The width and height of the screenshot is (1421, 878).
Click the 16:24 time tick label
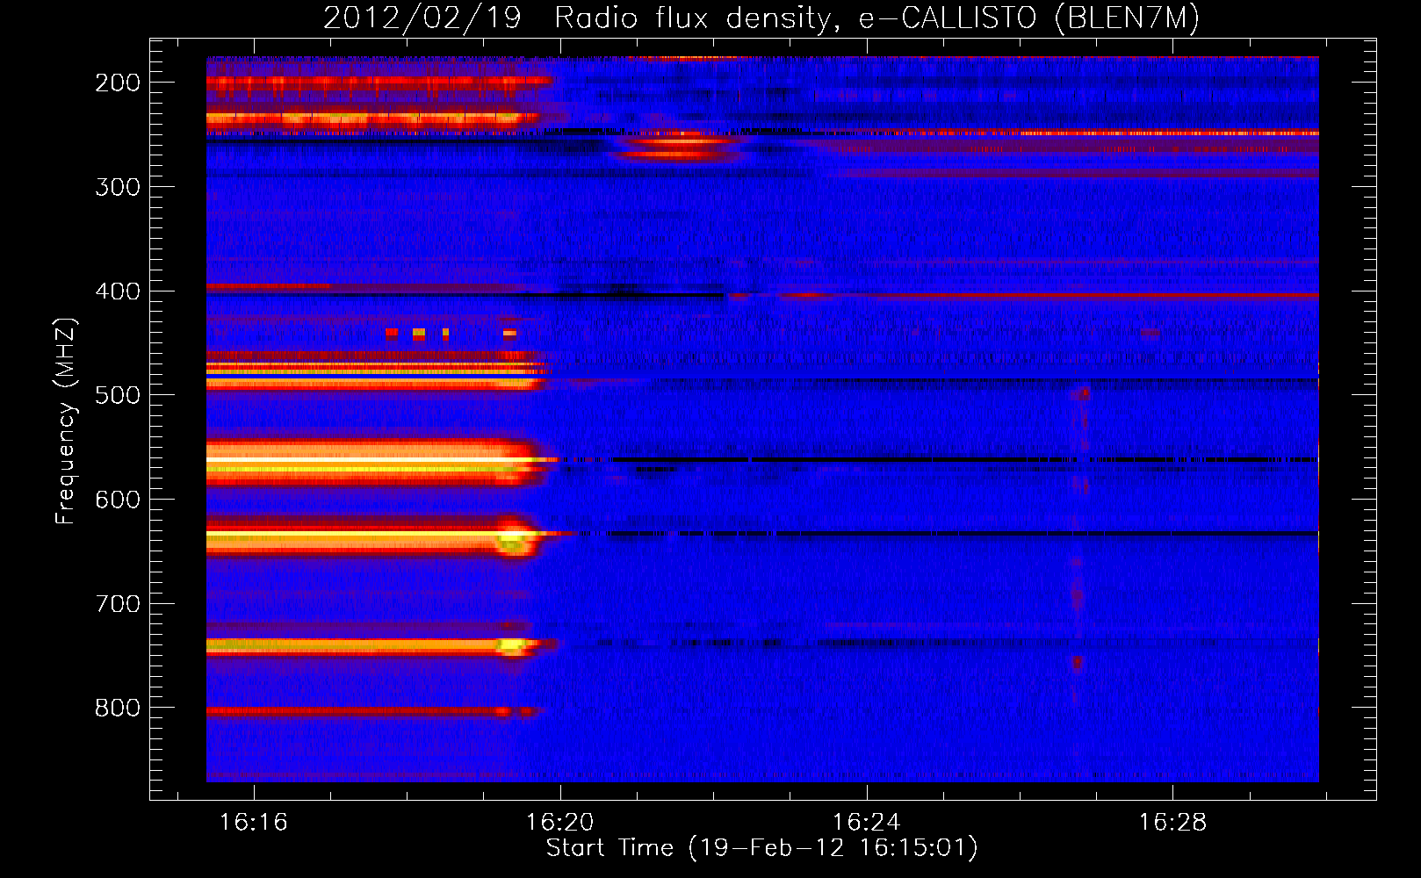(x=867, y=823)
